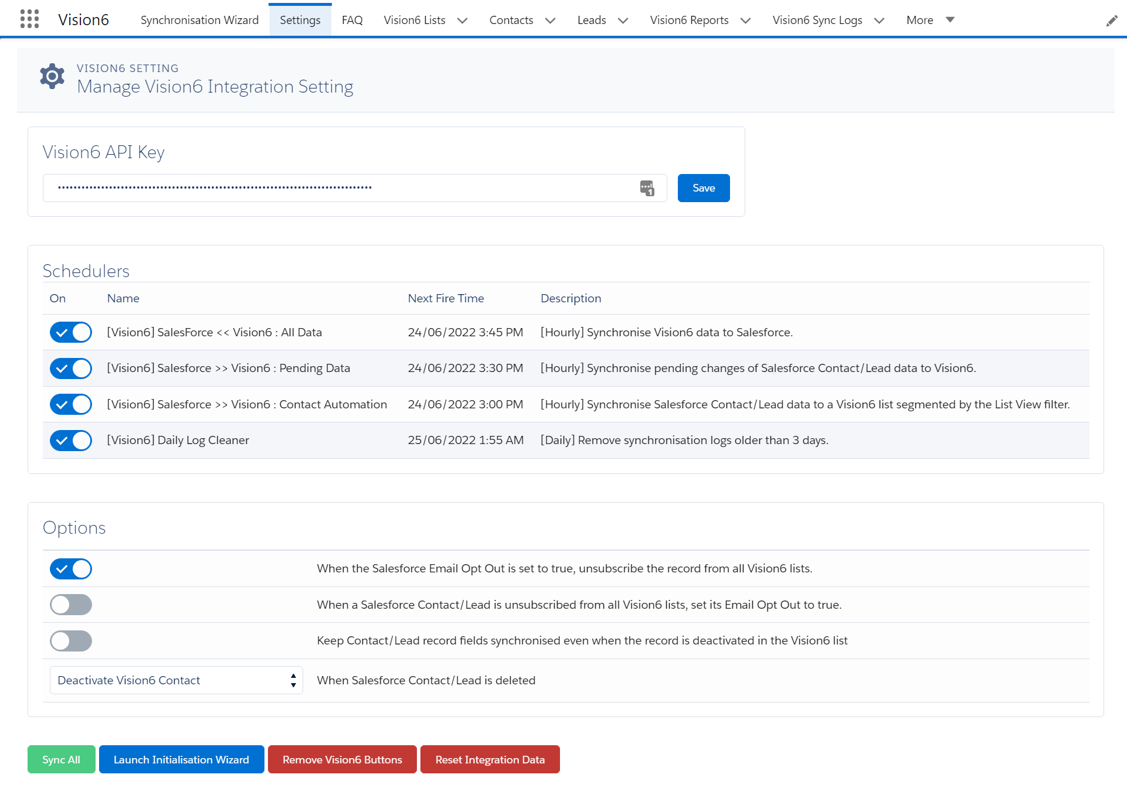The width and height of the screenshot is (1127, 788).
Task: Open the App Launcher grid icon
Action: (29, 19)
